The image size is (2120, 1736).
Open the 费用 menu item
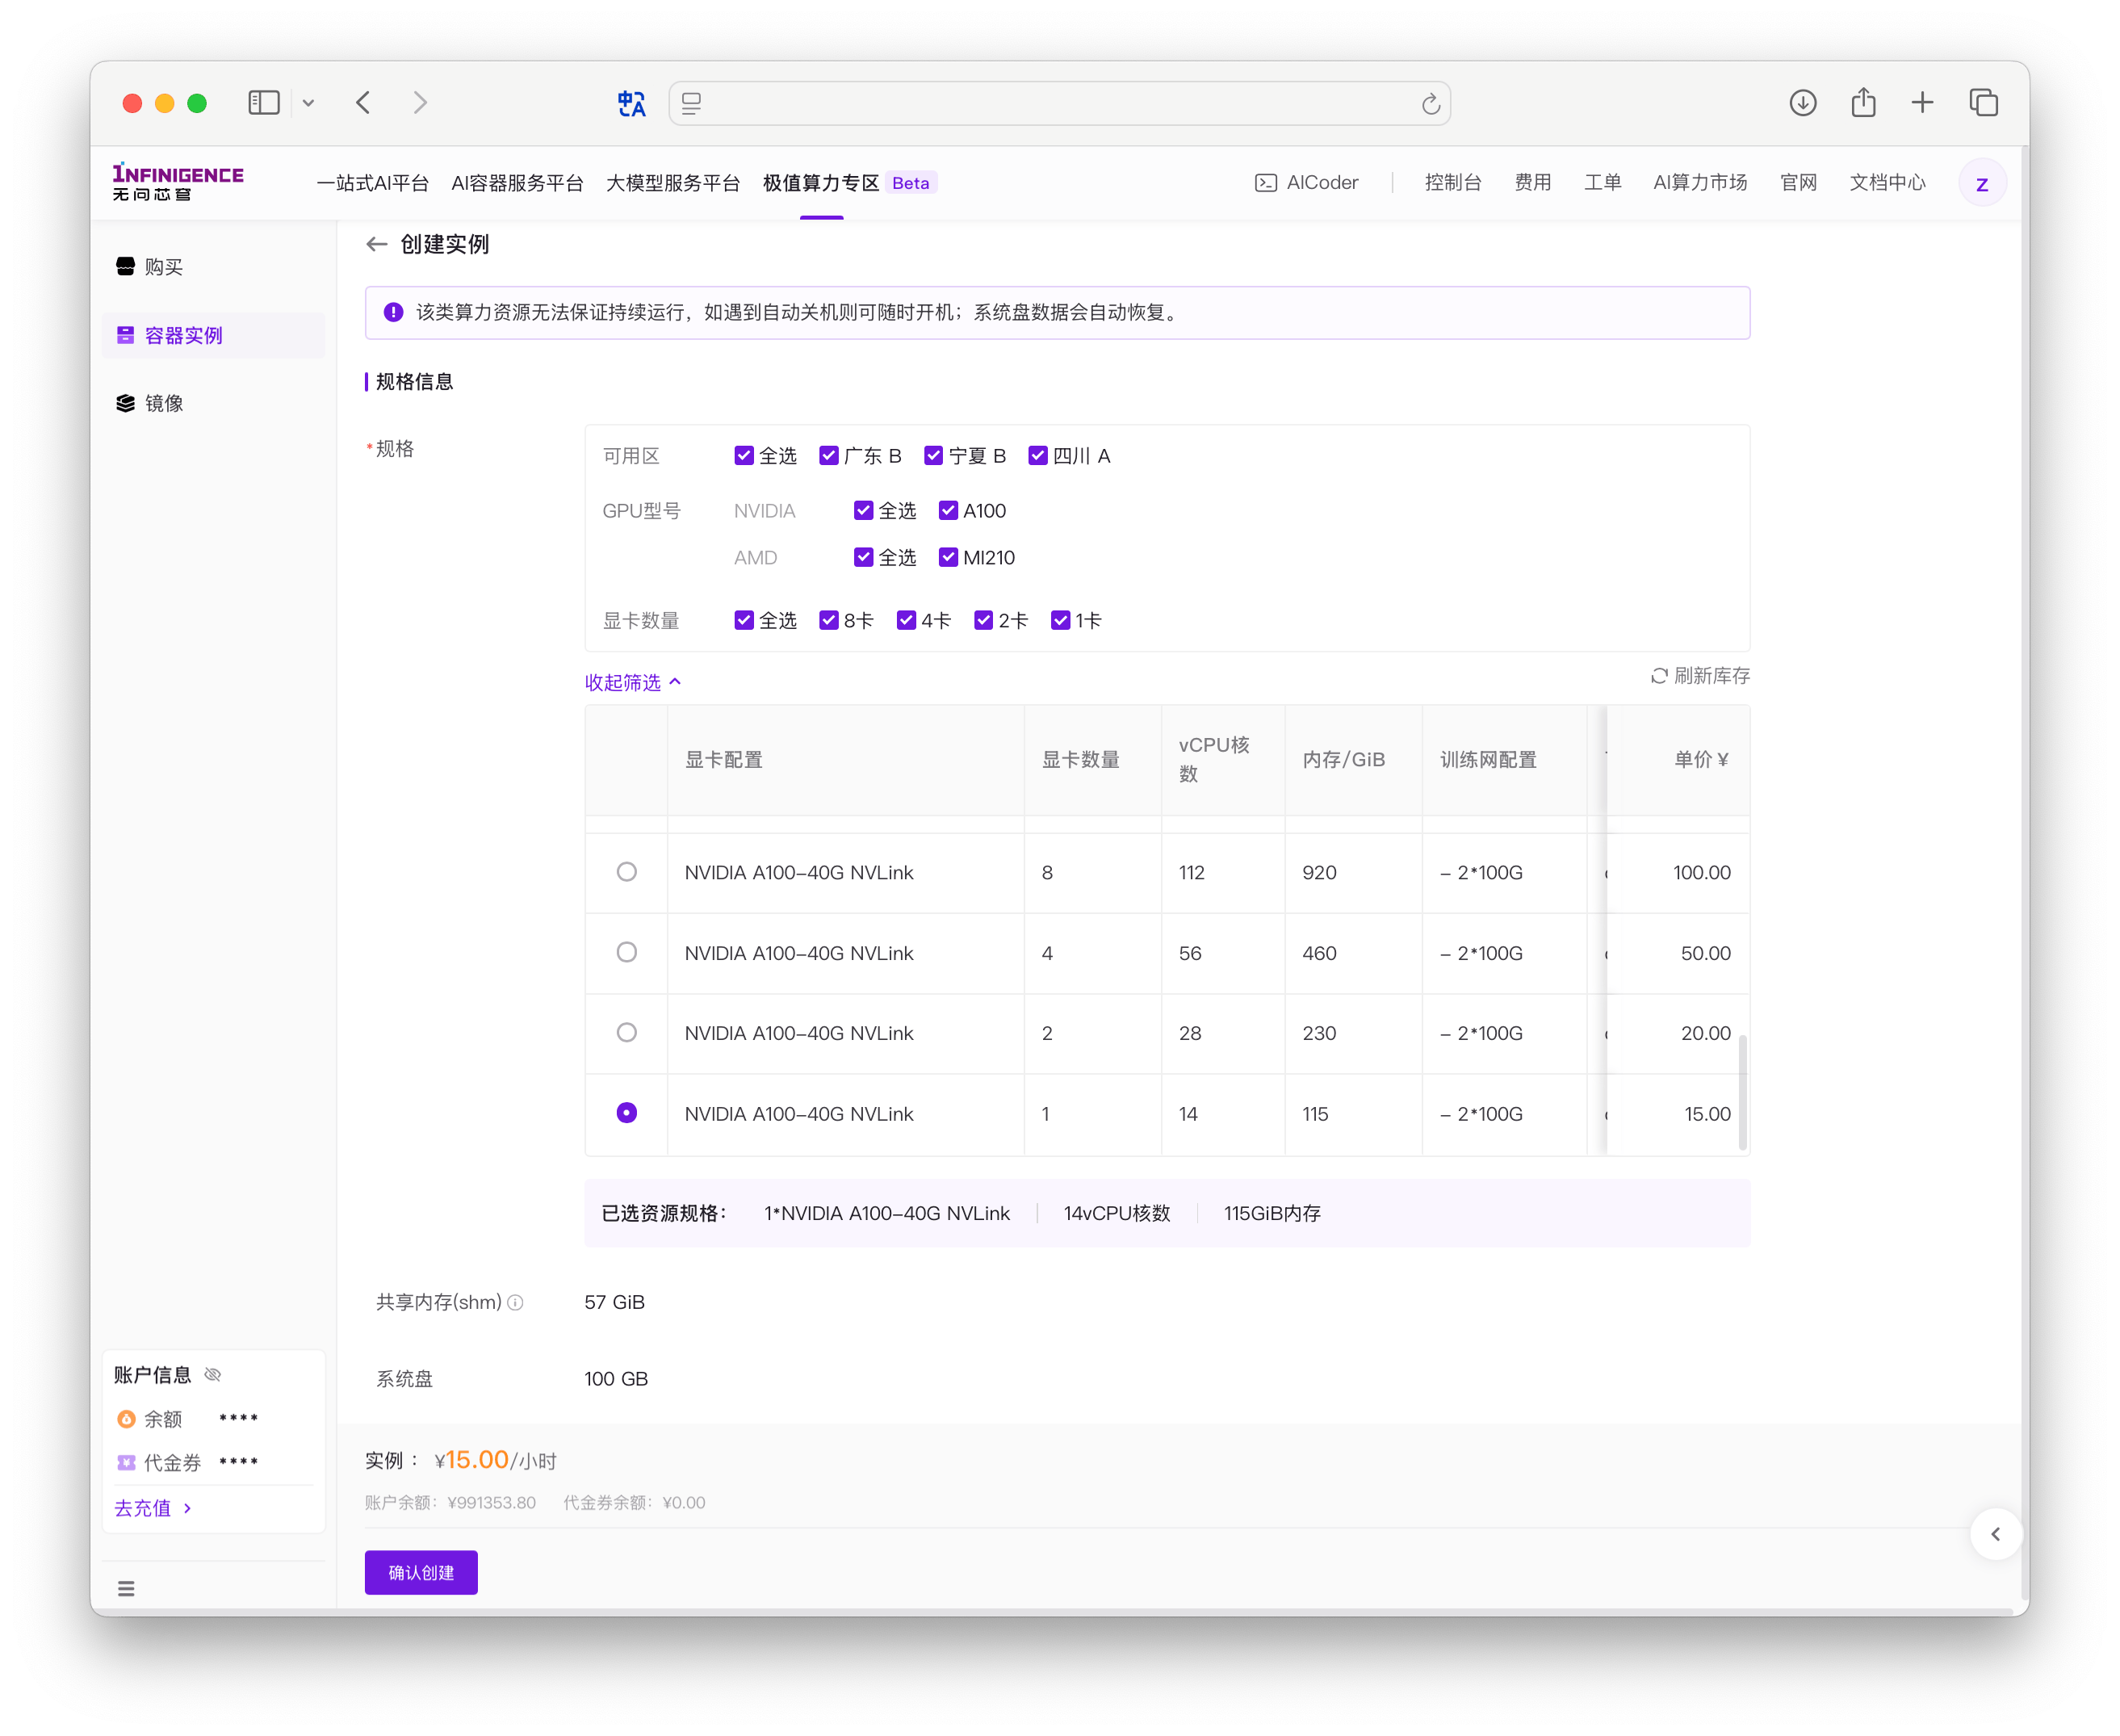click(1532, 183)
